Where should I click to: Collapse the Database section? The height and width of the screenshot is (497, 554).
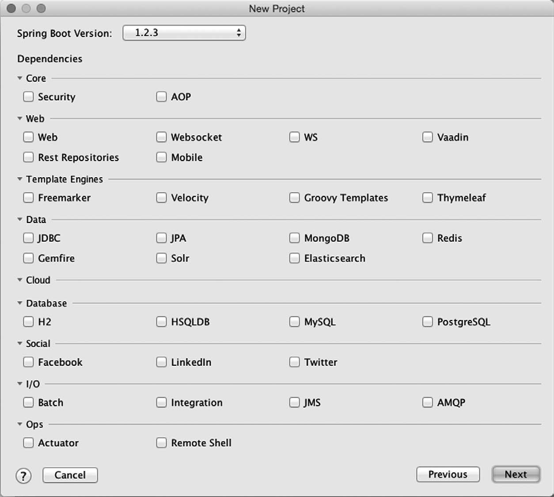coord(20,303)
